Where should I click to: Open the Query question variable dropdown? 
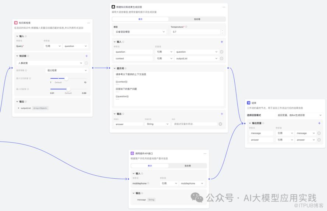75,46
